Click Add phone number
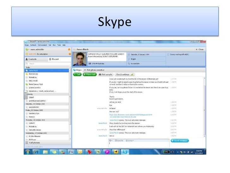230x173 pixels. point(94,70)
